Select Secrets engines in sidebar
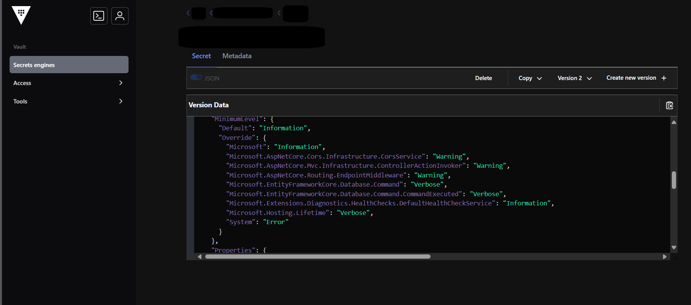Screen dimensions: 691x305 point(69,65)
